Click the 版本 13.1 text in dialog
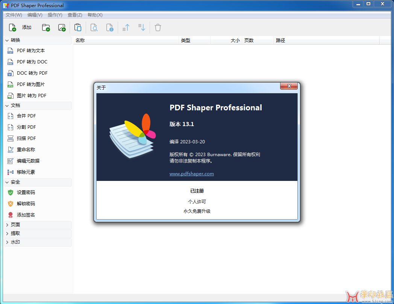The width and height of the screenshot is (394, 304). 182,124
